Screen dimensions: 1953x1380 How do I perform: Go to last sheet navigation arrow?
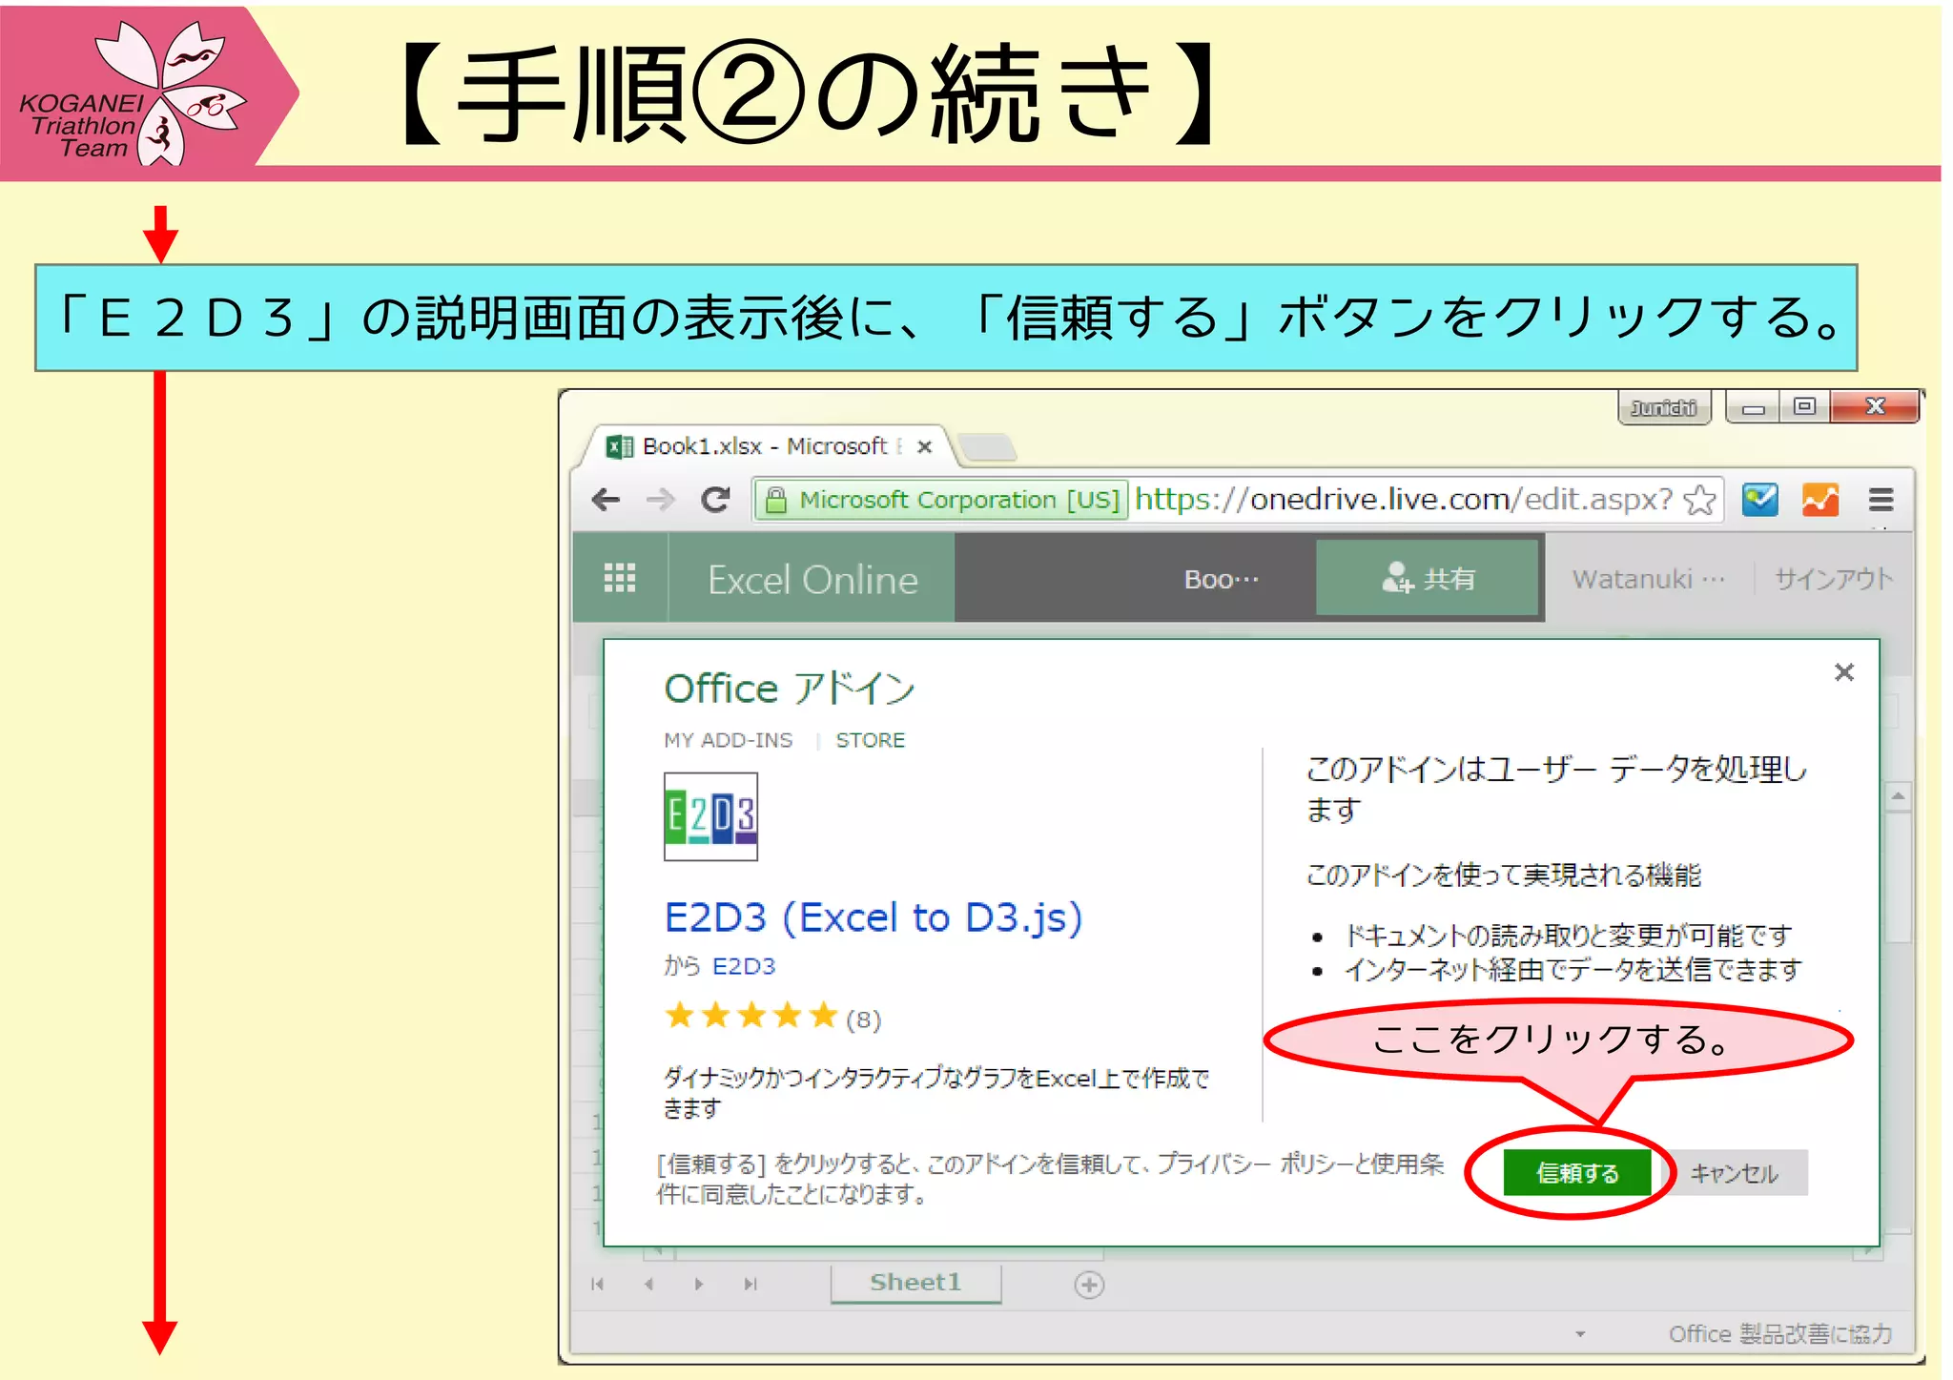(x=750, y=1284)
